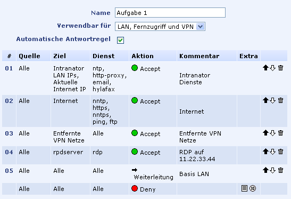Move rule 02 down with arrow
The height and width of the screenshot is (199, 291).
[272, 100]
